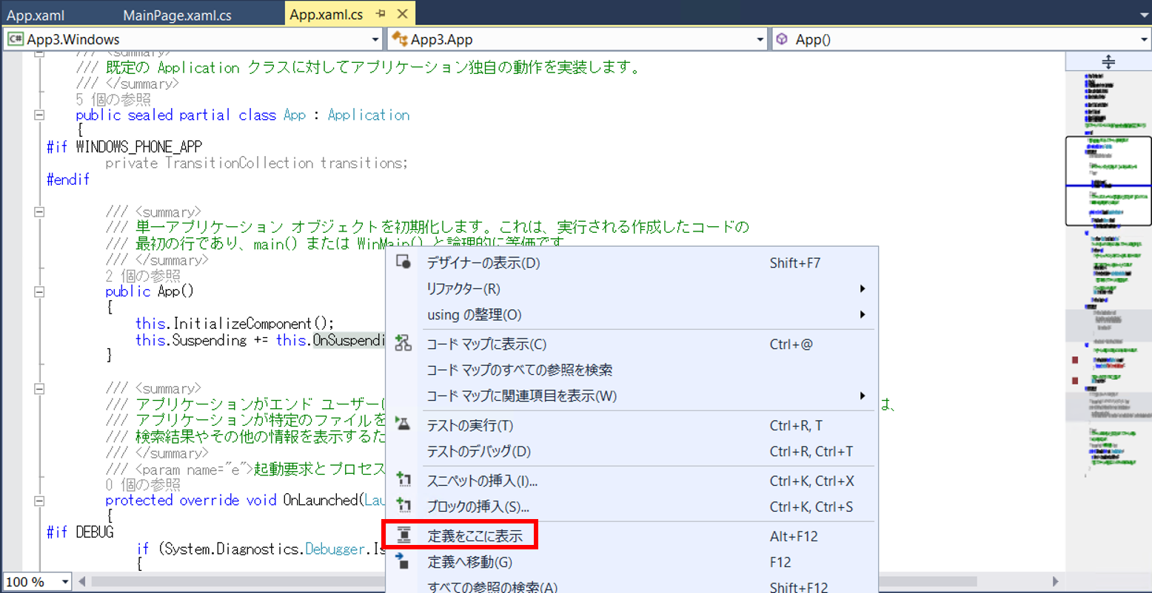Select コード マップに表示(C)
Screen dimensions: 1152x593
[x=632, y=344]
